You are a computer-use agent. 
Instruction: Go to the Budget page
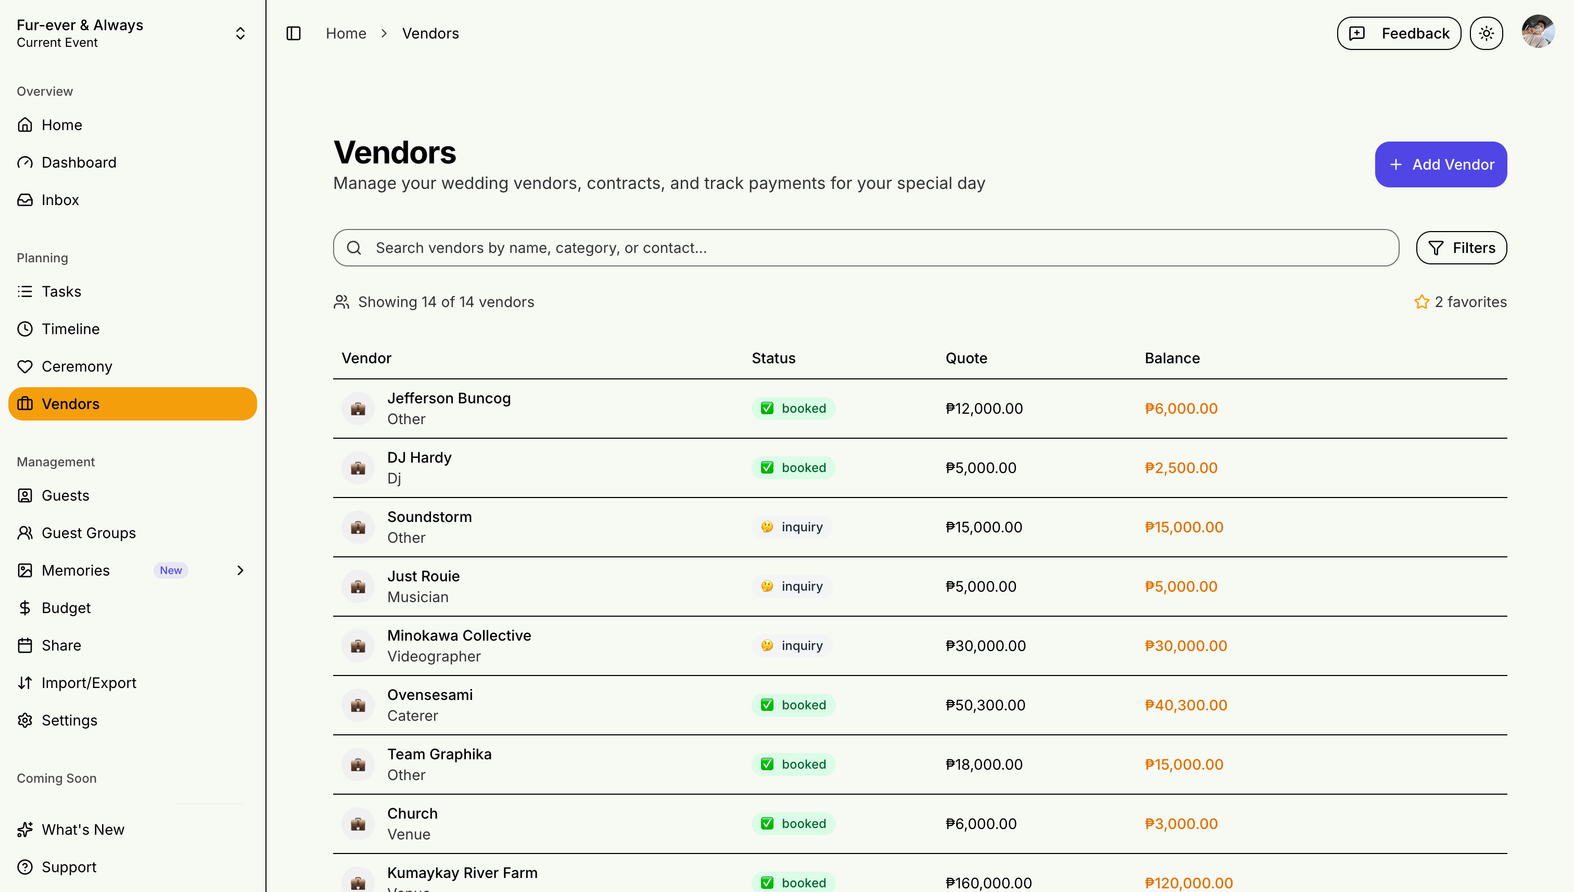66,608
